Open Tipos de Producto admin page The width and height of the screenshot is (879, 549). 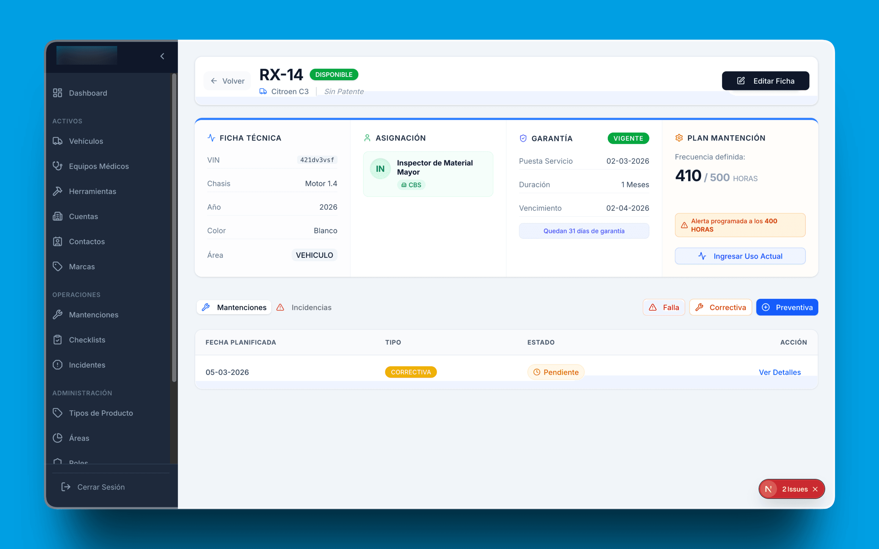pyautogui.click(x=101, y=413)
